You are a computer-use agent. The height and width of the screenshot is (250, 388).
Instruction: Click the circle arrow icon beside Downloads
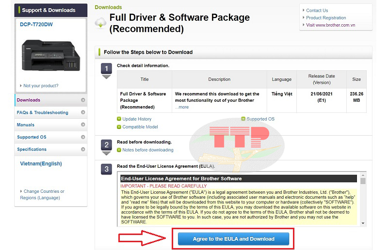(83, 100)
